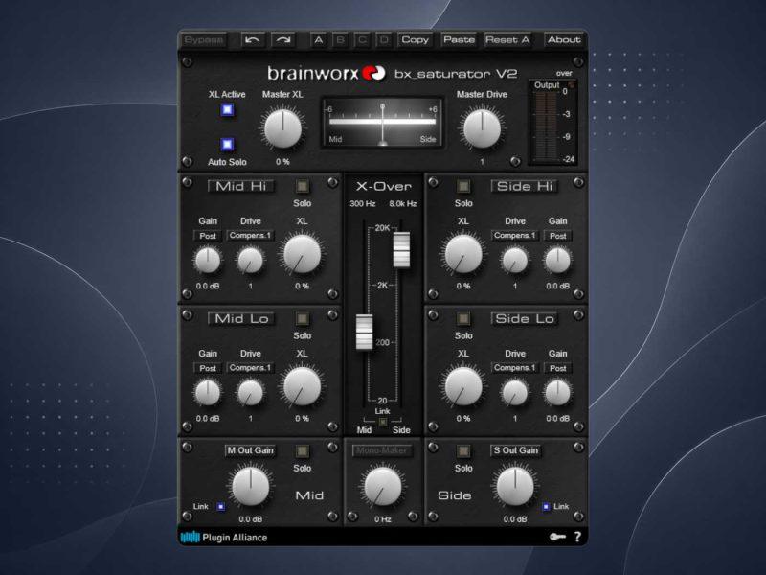766x575 pixels.
Task: Toggle the Auto Solo switch
Action: (227, 145)
